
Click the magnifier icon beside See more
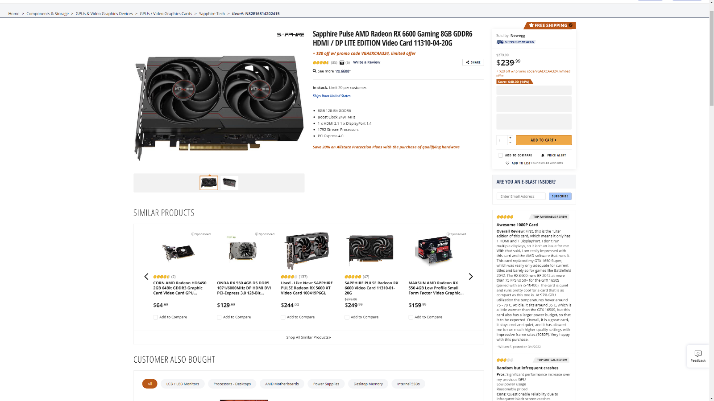[x=315, y=71]
